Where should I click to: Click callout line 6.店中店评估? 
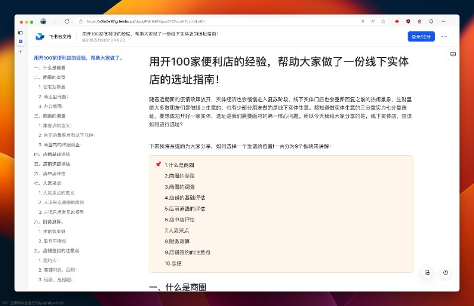[180, 220]
